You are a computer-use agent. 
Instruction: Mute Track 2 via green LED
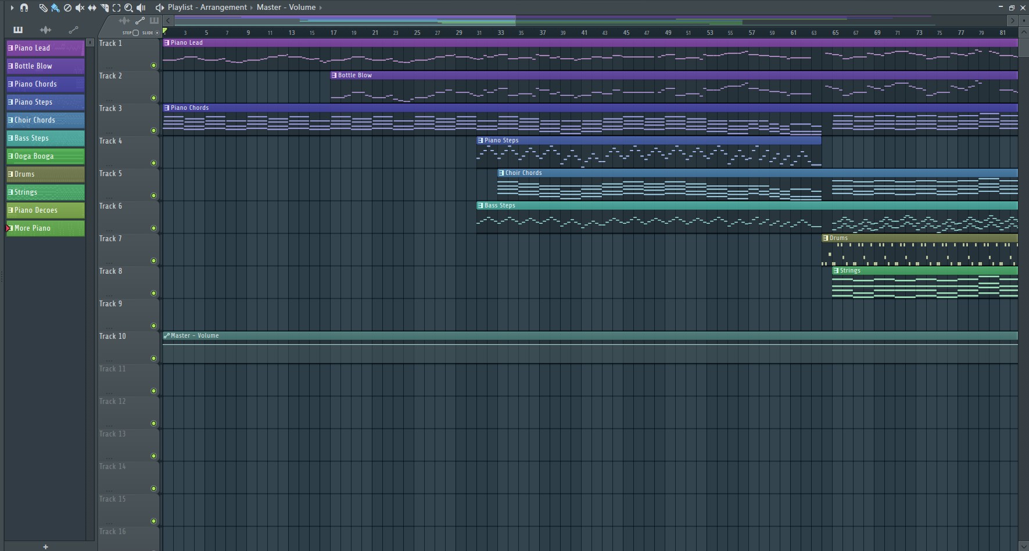point(153,98)
